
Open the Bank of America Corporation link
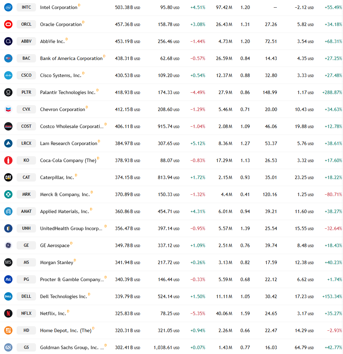[71, 58]
